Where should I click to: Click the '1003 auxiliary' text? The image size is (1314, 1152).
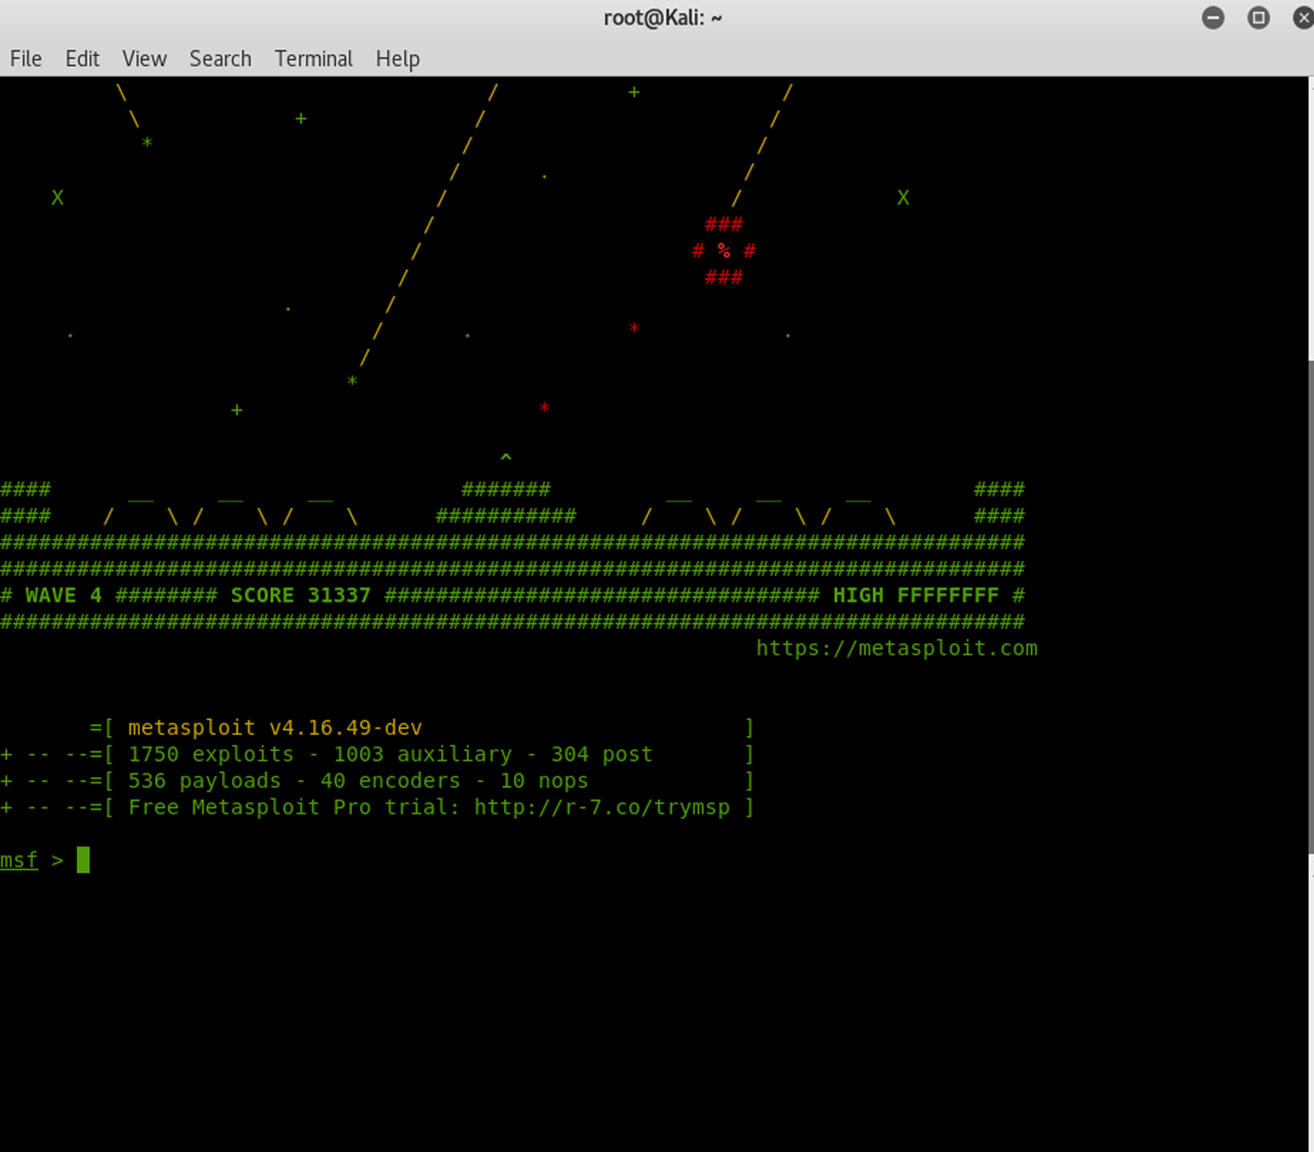(422, 754)
